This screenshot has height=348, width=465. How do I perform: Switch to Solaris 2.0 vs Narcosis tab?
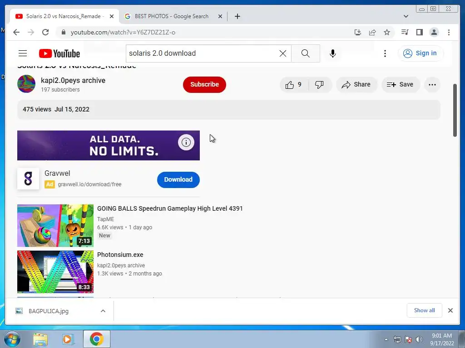click(x=64, y=16)
